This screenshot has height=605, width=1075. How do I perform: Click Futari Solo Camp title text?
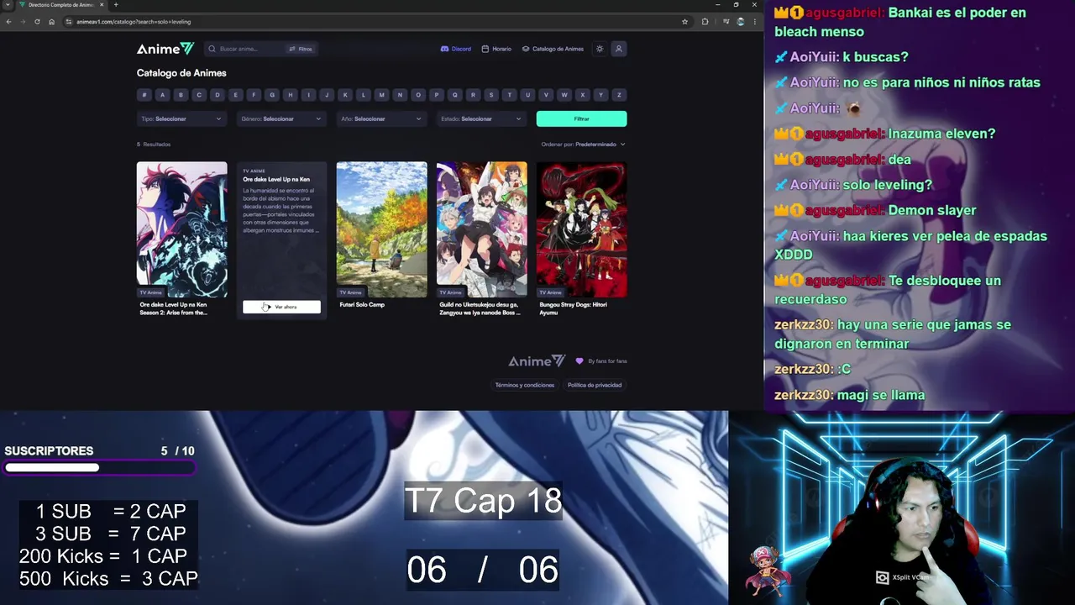click(x=362, y=304)
